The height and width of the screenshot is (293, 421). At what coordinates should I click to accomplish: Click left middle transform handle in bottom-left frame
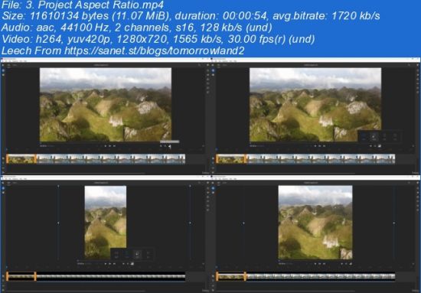tap(58, 223)
